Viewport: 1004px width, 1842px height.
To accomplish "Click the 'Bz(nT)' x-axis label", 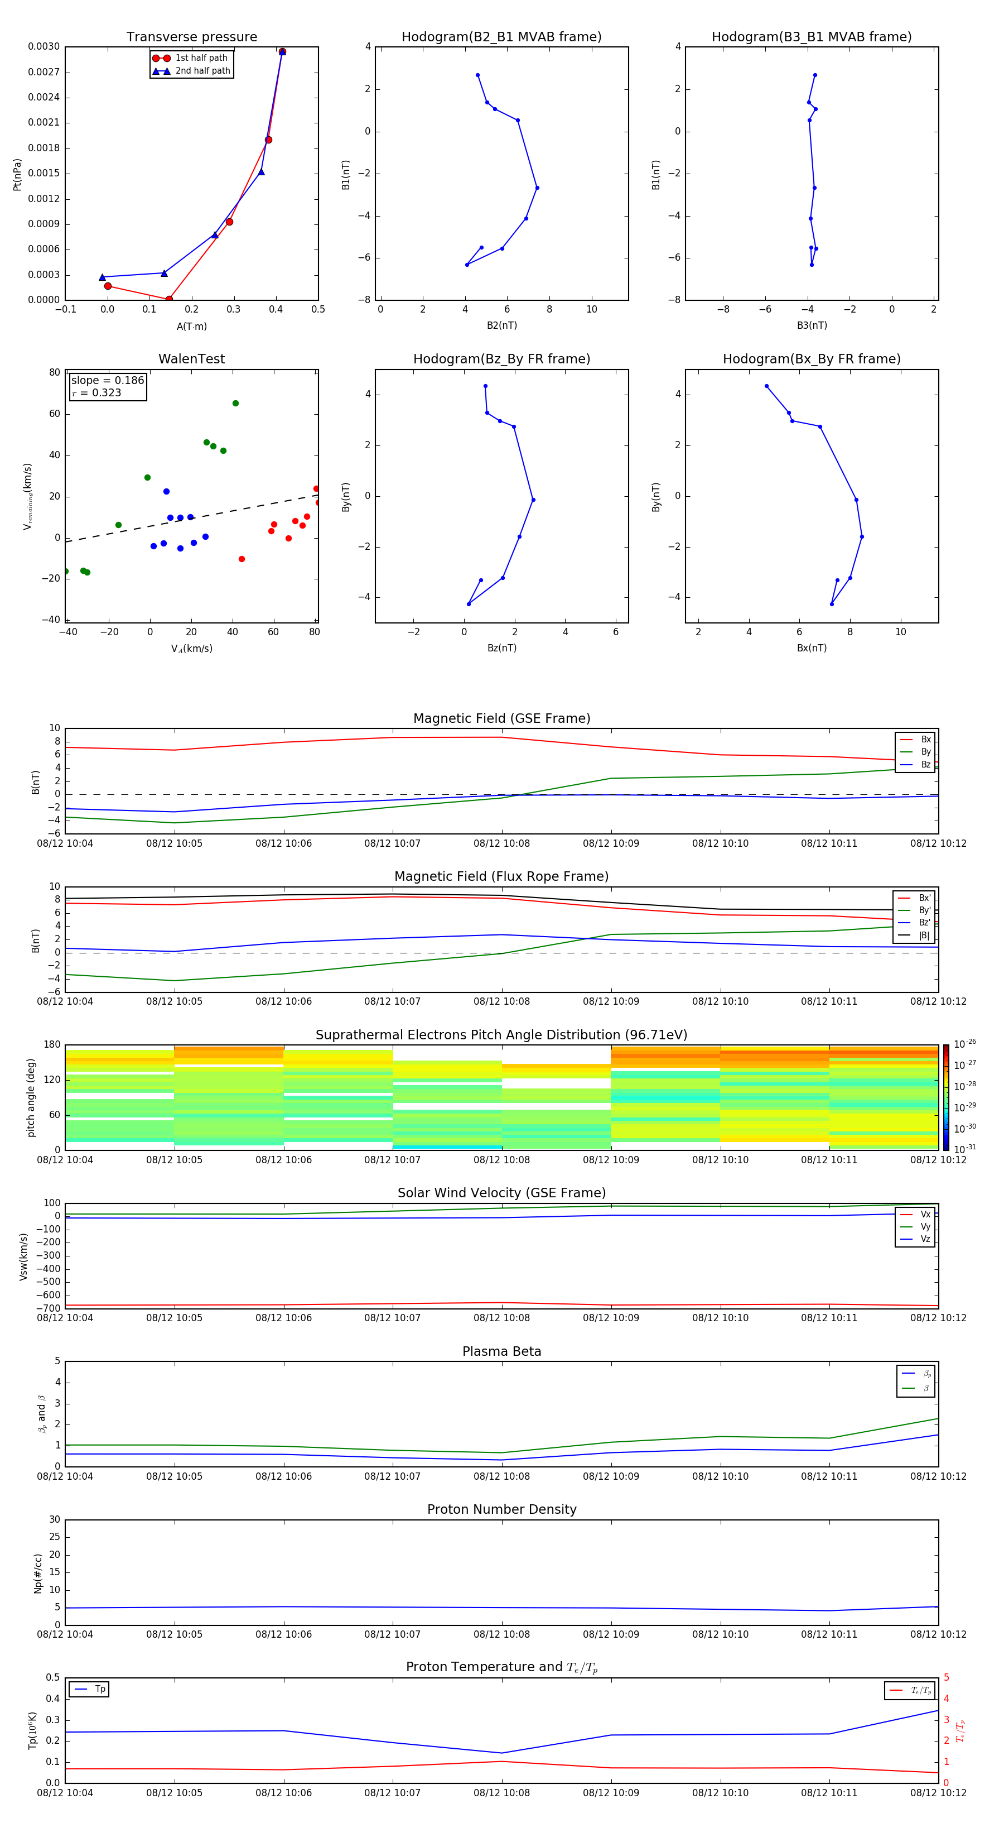I will point(501,648).
